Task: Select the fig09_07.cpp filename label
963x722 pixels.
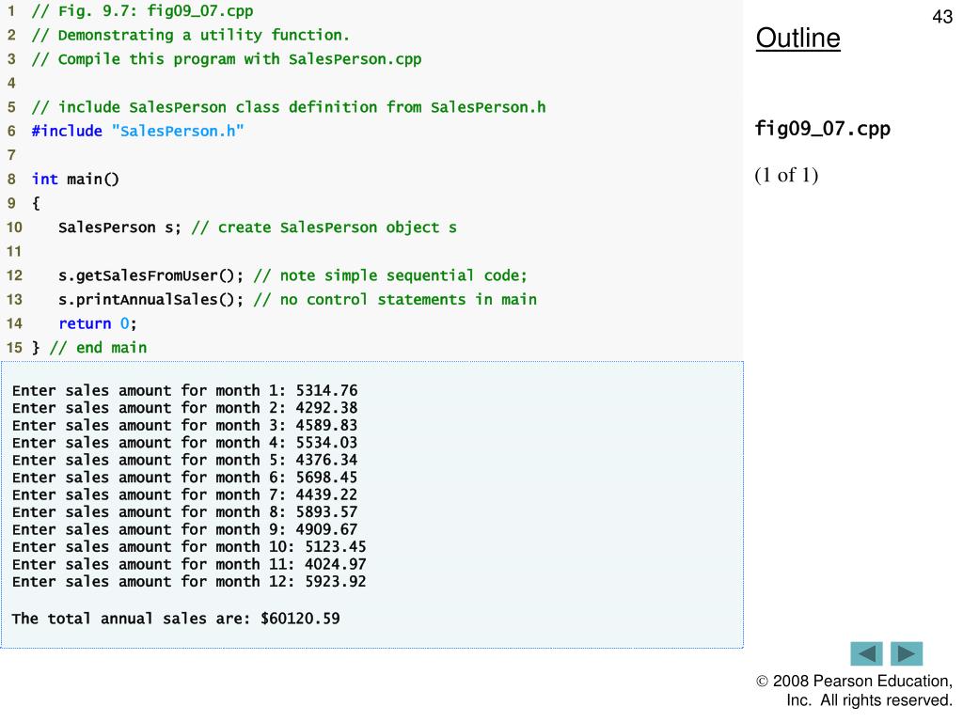Action: tap(822, 129)
